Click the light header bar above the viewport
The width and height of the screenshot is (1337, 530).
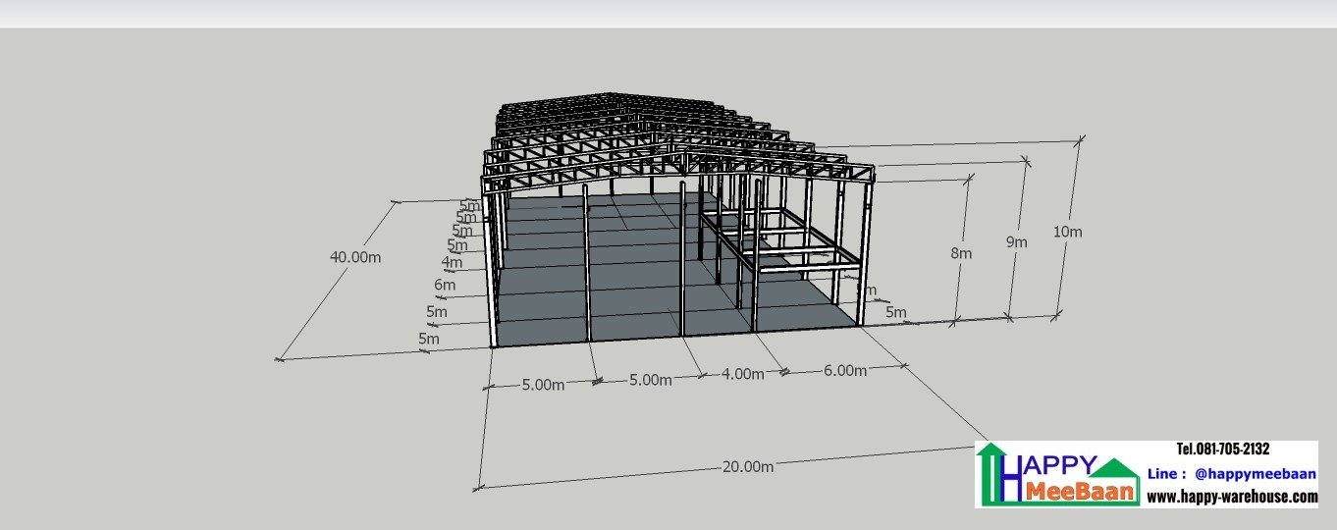[668, 13]
